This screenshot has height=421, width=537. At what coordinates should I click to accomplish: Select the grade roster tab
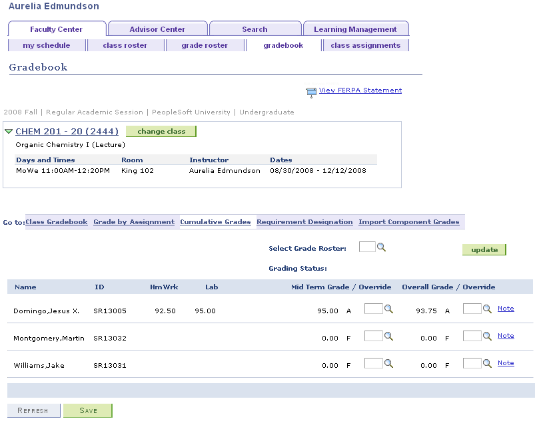[206, 45]
